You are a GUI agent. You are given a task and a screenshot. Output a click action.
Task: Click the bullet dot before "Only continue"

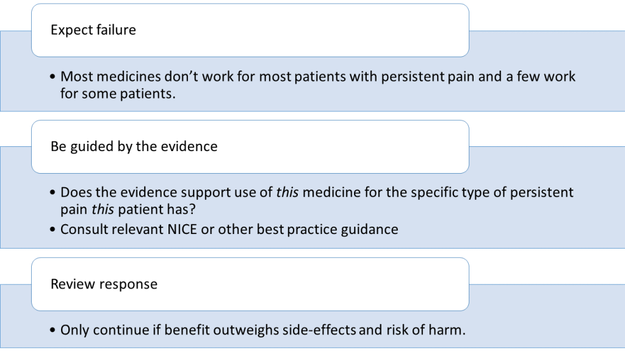click(x=52, y=330)
